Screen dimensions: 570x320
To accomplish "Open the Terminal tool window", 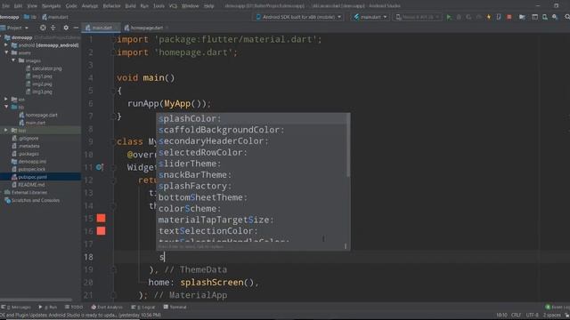I will coord(175,307).
